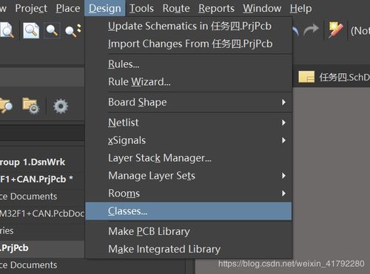The height and width of the screenshot is (274, 370).
Task: Expand the Board Shape submenu
Action: pos(189,102)
